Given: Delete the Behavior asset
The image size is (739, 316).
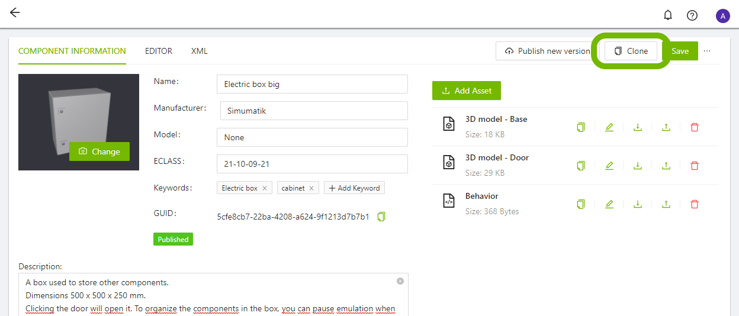Looking at the screenshot, I should pyautogui.click(x=695, y=204).
